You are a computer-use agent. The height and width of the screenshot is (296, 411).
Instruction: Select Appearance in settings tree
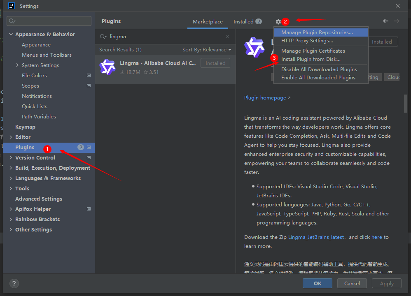click(36, 45)
